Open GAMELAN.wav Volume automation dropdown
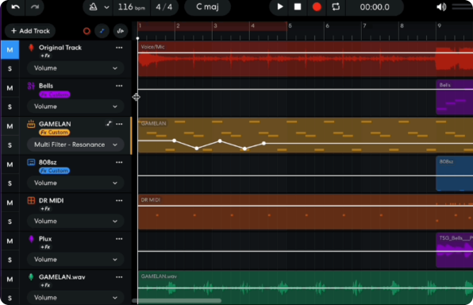 pyautogui.click(x=75, y=298)
